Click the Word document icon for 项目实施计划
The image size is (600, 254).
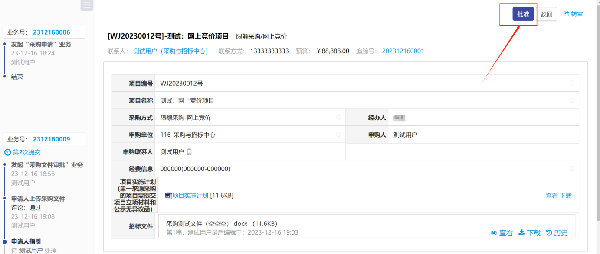pyautogui.click(x=168, y=196)
